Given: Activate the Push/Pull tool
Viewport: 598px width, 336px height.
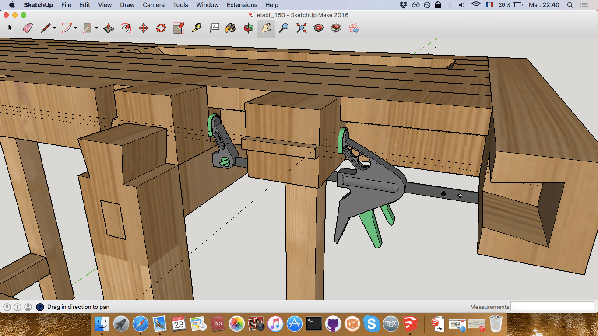Looking at the screenshot, I should pyautogui.click(x=109, y=28).
